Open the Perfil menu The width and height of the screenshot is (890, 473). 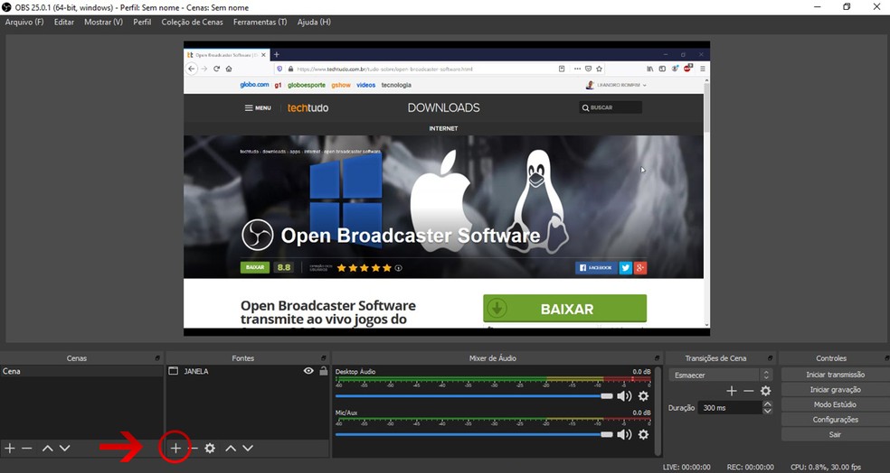[x=142, y=22]
